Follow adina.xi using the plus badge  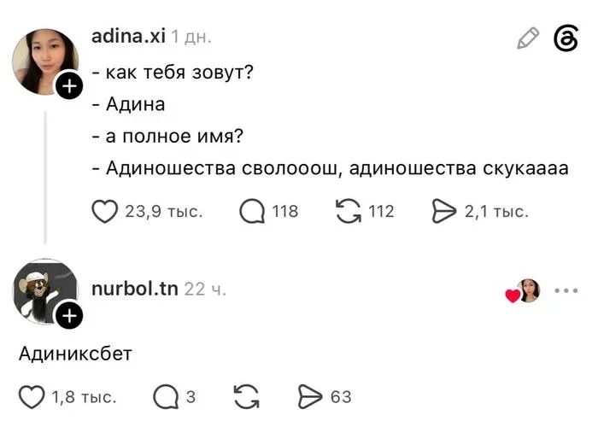point(69,86)
